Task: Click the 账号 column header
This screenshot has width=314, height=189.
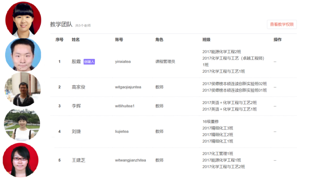Action: pos(119,40)
